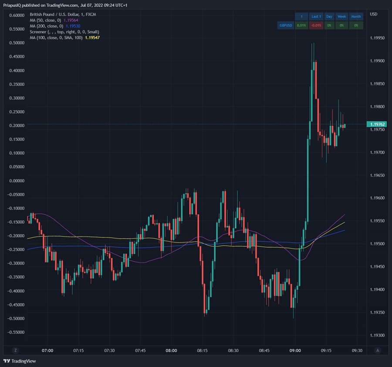Select the Day column in the screener
This screenshot has width=392, height=367.
coord(329,17)
